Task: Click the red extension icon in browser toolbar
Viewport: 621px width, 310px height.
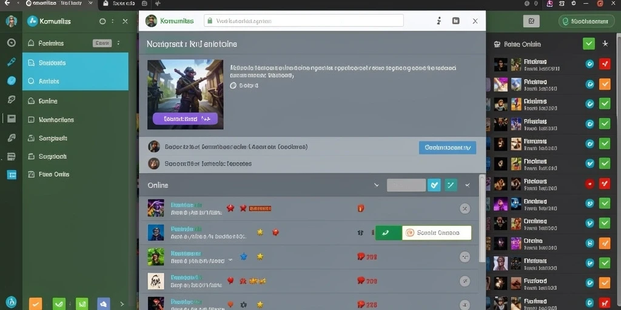Action: 600,4
